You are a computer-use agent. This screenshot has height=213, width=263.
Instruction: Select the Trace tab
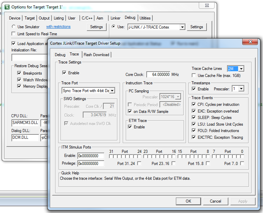click(x=74, y=54)
